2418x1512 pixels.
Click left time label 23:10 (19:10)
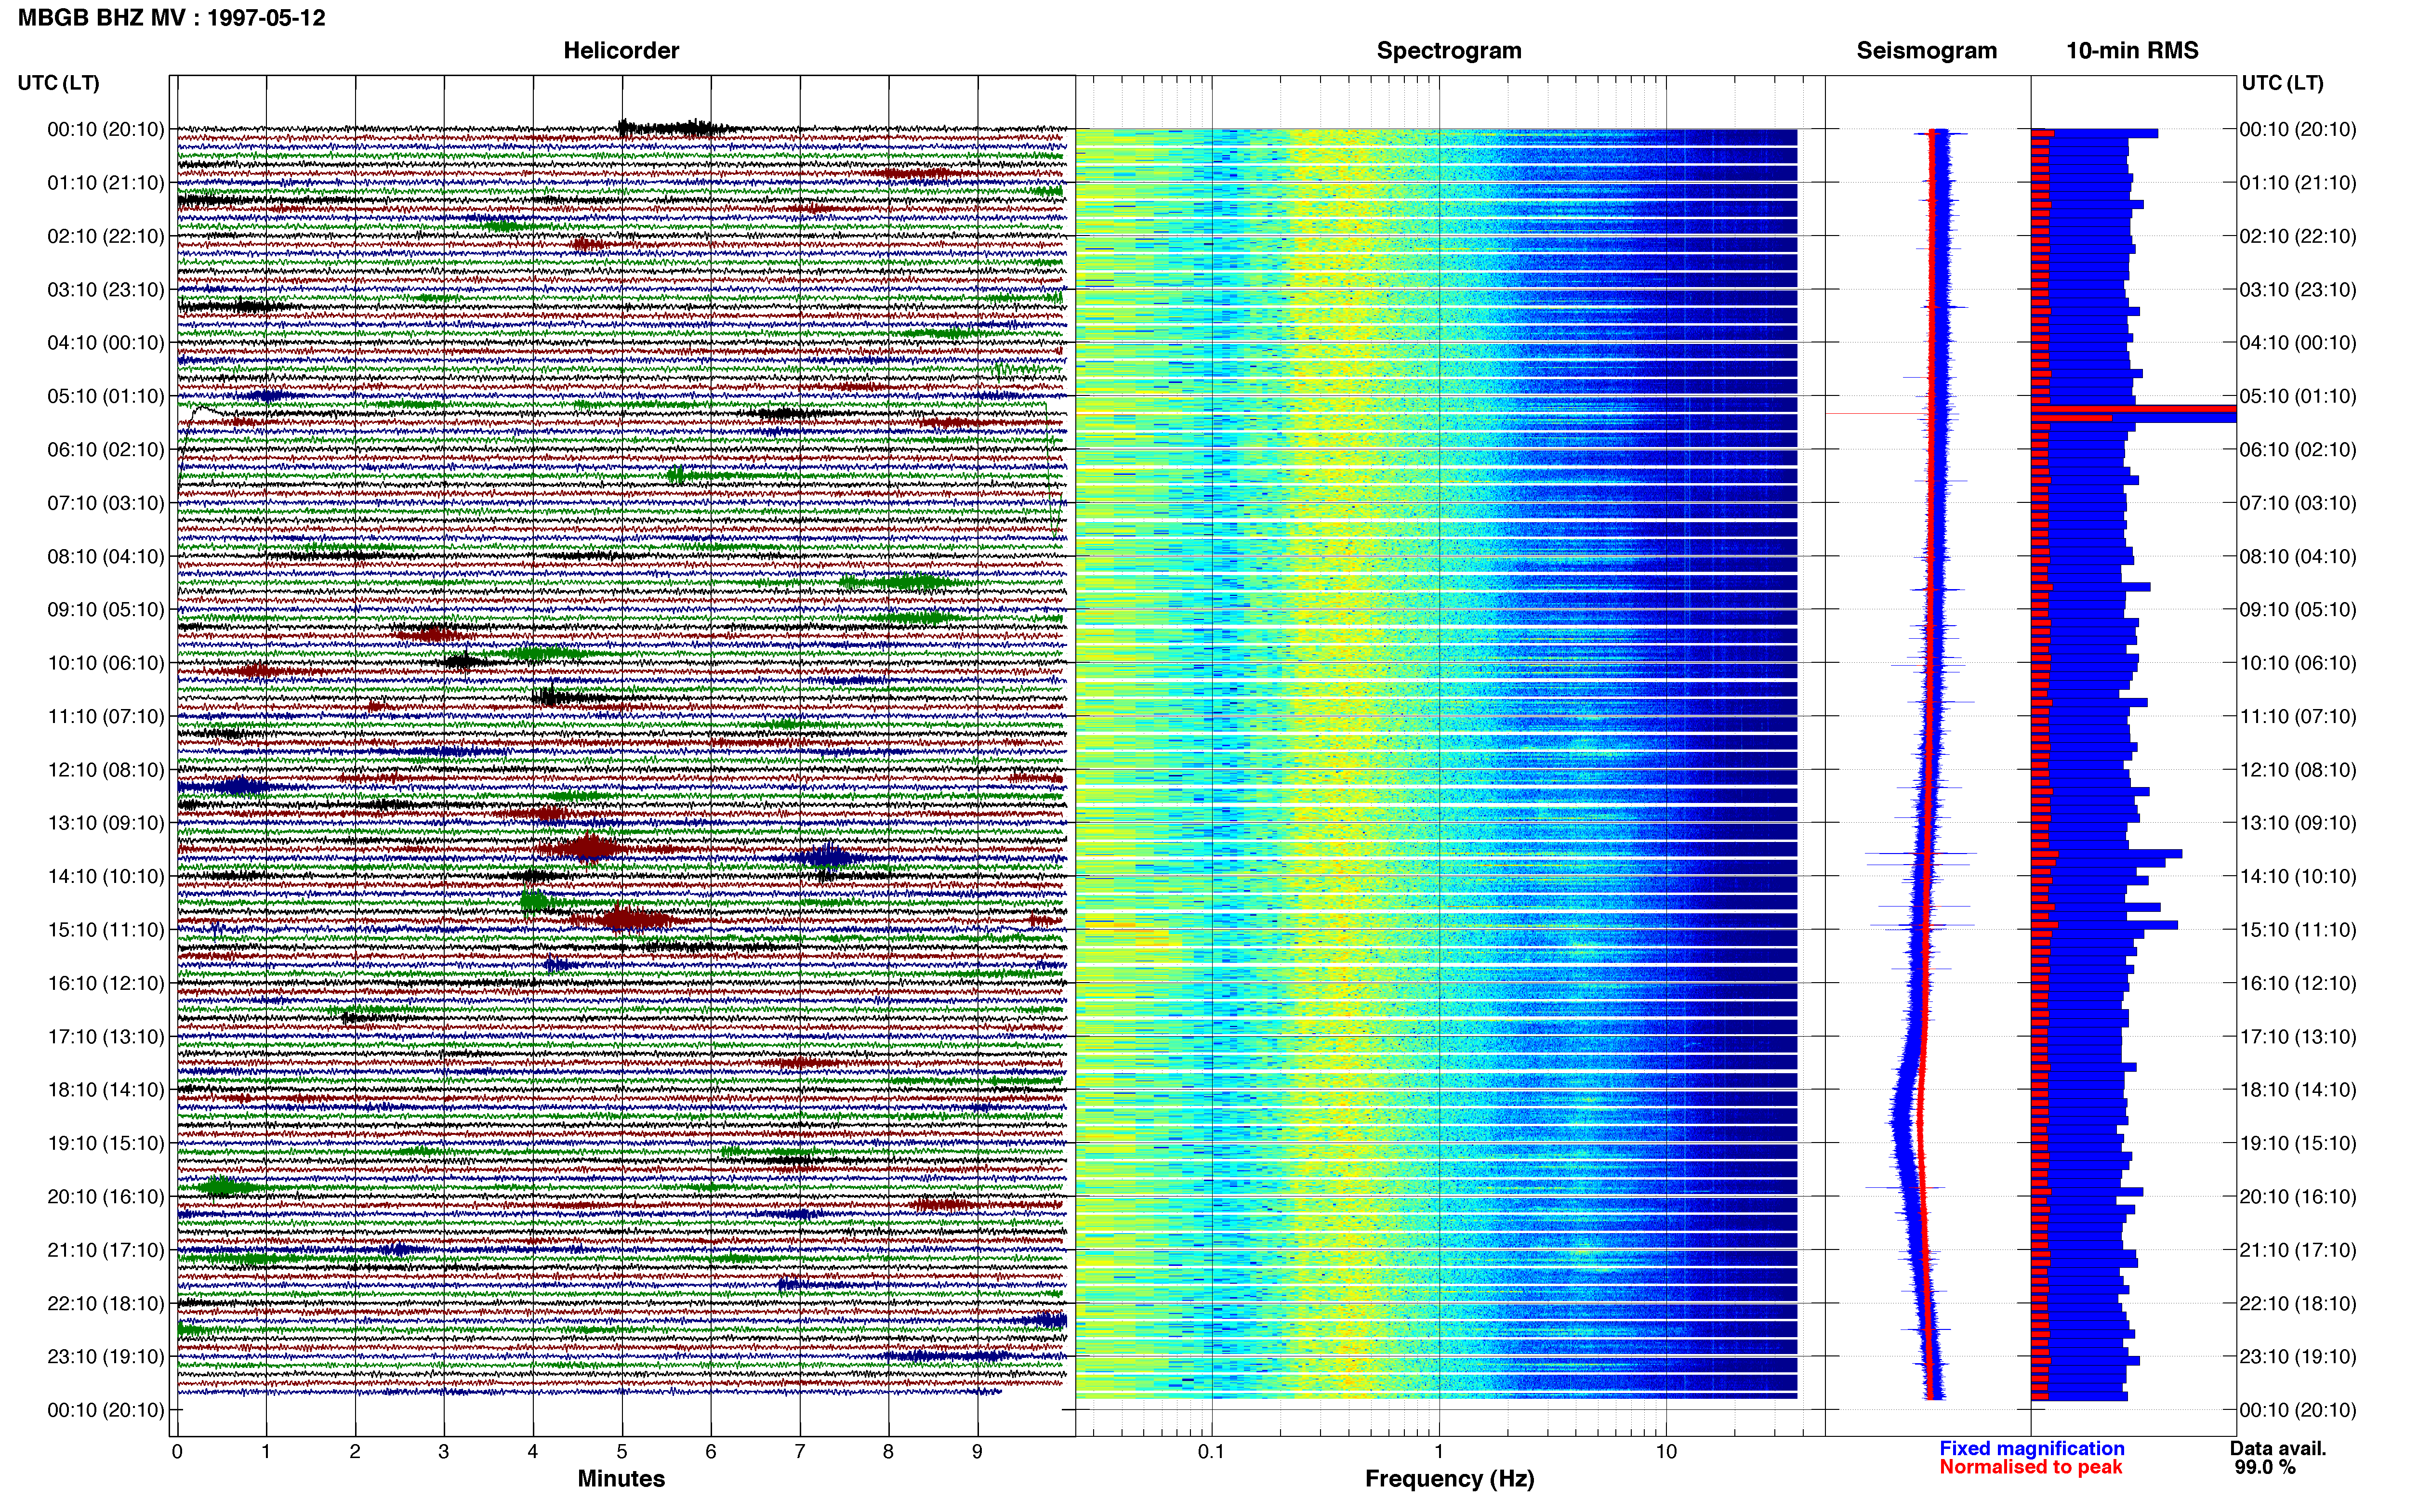106,1356
